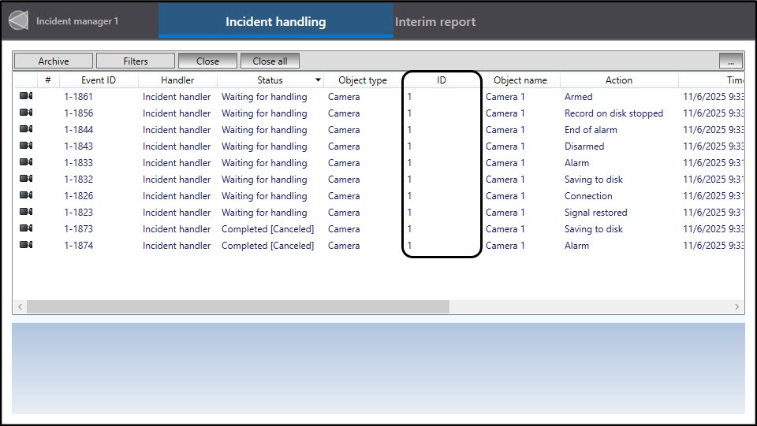Select the Incident handling tab
This screenshot has height=426, width=757.
[275, 22]
